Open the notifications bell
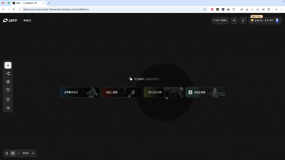 point(243,21)
